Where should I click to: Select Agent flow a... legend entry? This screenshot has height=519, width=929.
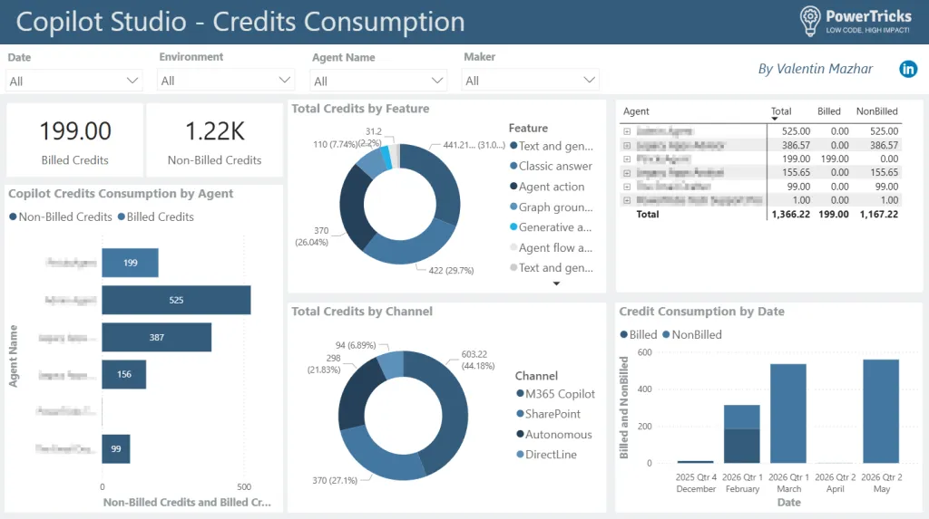point(551,247)
